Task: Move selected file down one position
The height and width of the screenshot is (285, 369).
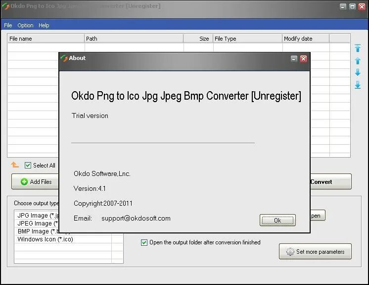Action: [x=358, y=72]
